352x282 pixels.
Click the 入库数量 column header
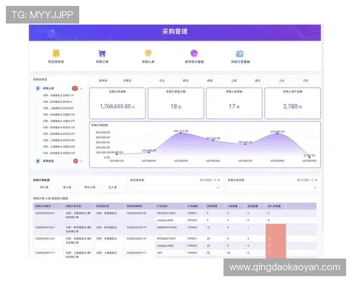235,206
